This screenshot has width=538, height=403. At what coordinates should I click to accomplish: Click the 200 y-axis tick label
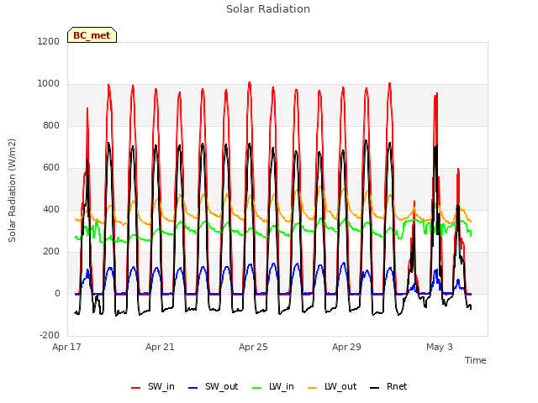51,252
